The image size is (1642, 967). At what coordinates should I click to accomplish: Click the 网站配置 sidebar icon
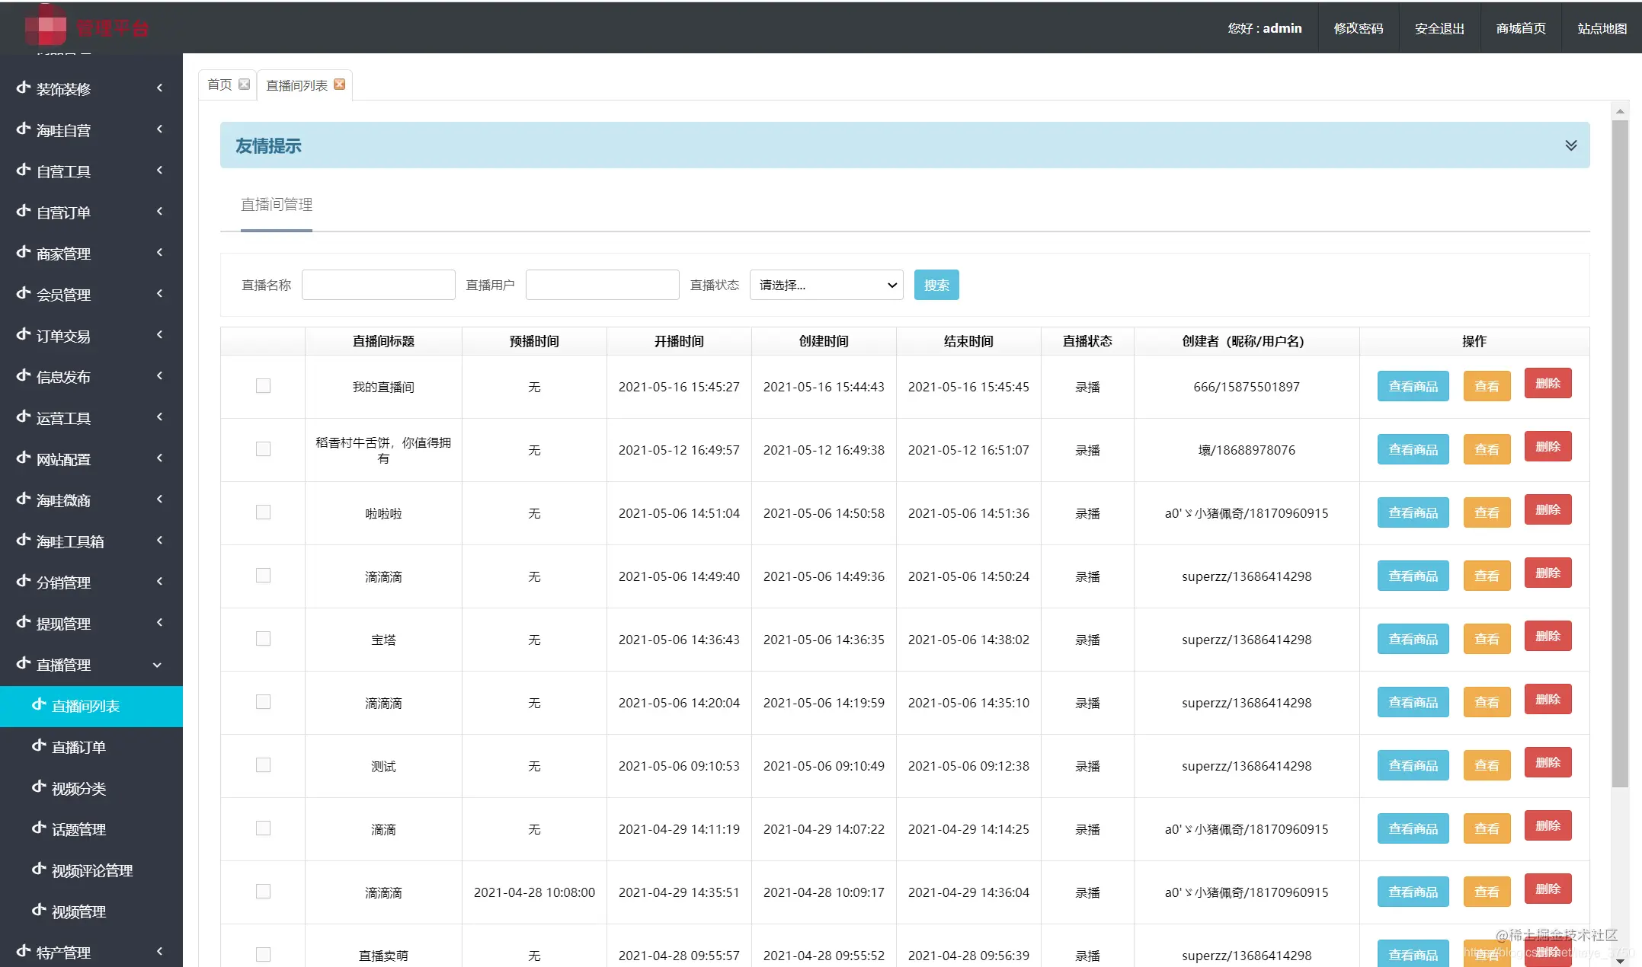24,458
